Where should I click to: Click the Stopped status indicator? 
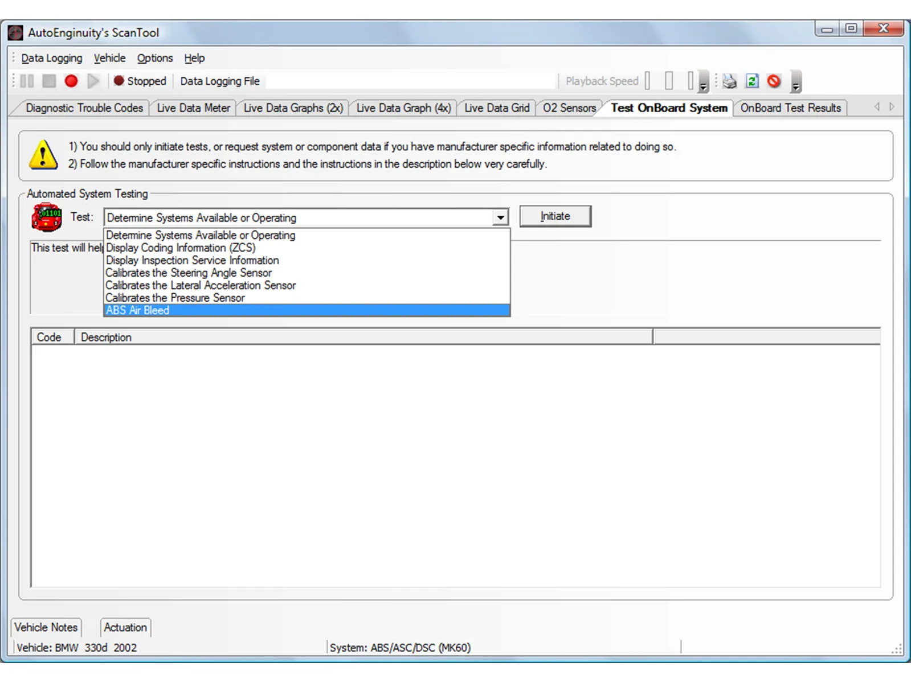(x=140, y=81)
